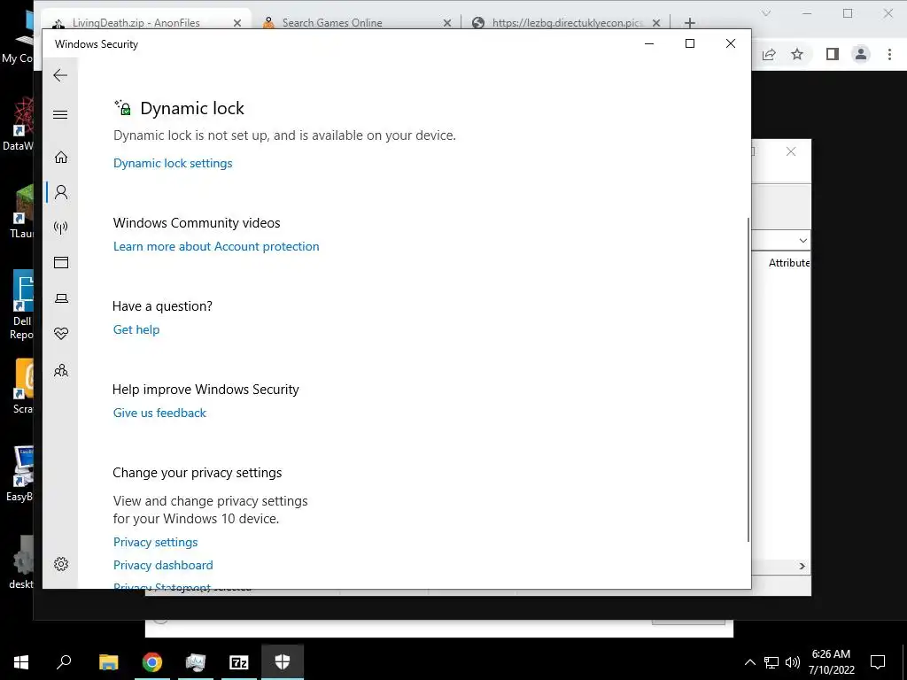The width and height of the screenshot is (907, 680).
Task: Click the volume speaker tray icon
Action: (x=793, y=662)
